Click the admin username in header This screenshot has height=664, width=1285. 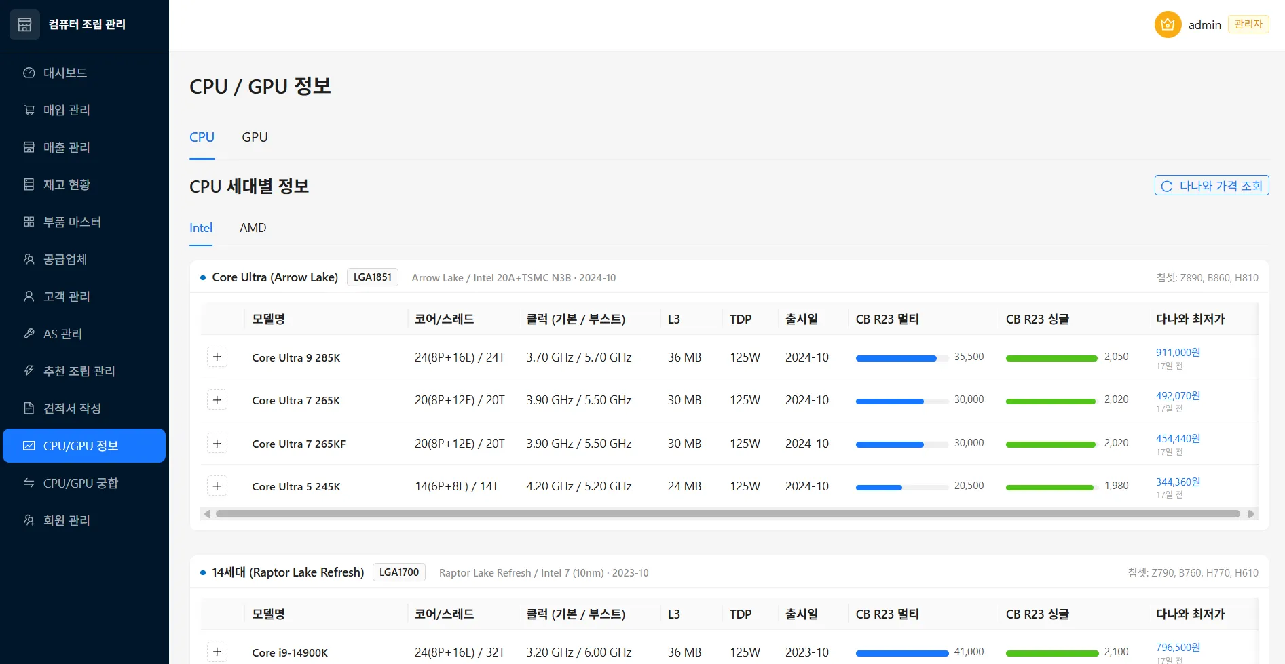coord(1205,25)
